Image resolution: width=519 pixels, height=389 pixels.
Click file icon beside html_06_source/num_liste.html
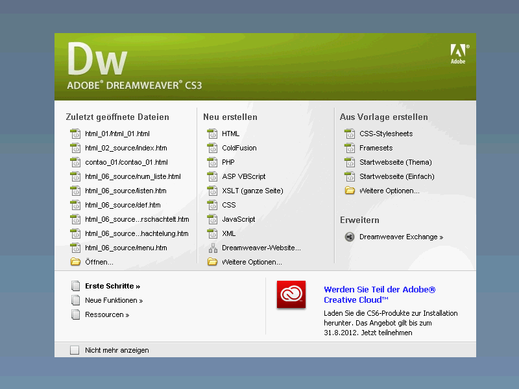(x=75, y=176)
